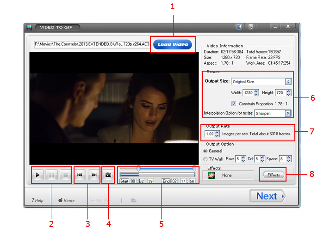The width and height of the screenshot is (324, 231).
Task: Expand the Output Size dropdown
Action: click(288, 82)
